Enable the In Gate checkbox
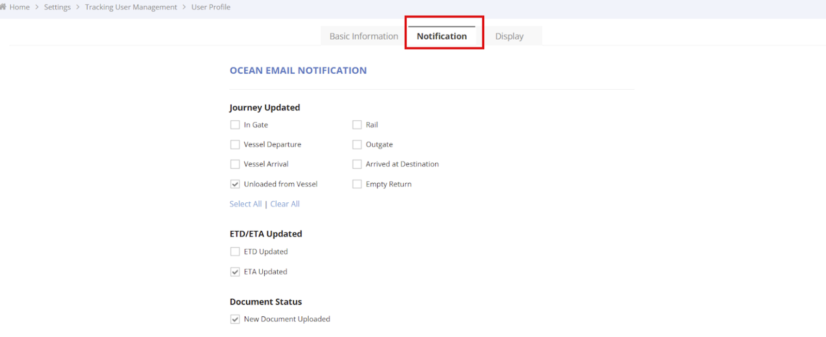Screen dimensions: 826x337 tap(235, 125)
